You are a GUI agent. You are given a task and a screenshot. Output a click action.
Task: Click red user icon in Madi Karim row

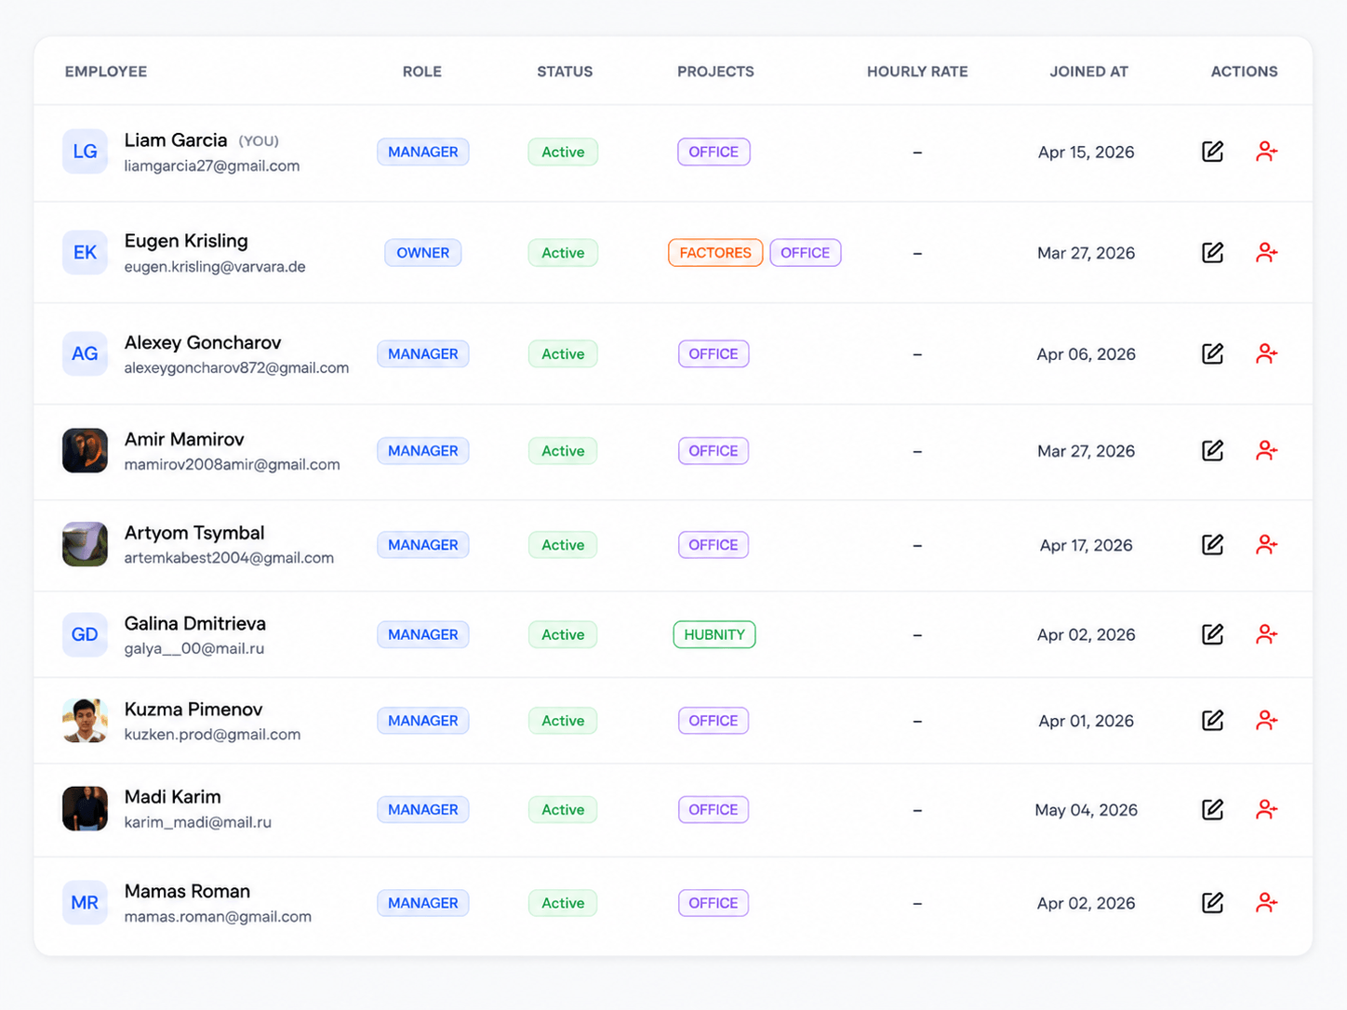coord(1266,809)
